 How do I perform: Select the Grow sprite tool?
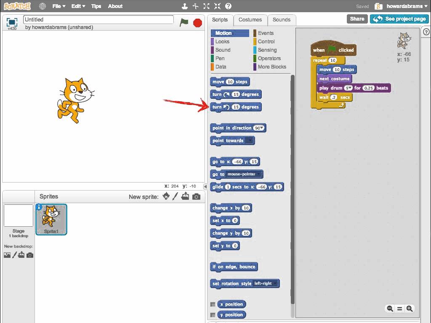(x=206, y=6)
